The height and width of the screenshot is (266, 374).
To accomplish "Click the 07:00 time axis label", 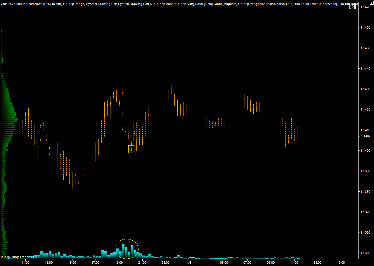I will (x=247, y=262).
